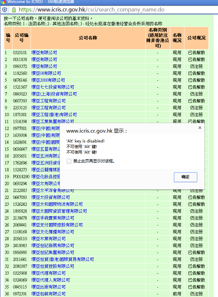Click the 名称现况 column header

pos(177,38)
